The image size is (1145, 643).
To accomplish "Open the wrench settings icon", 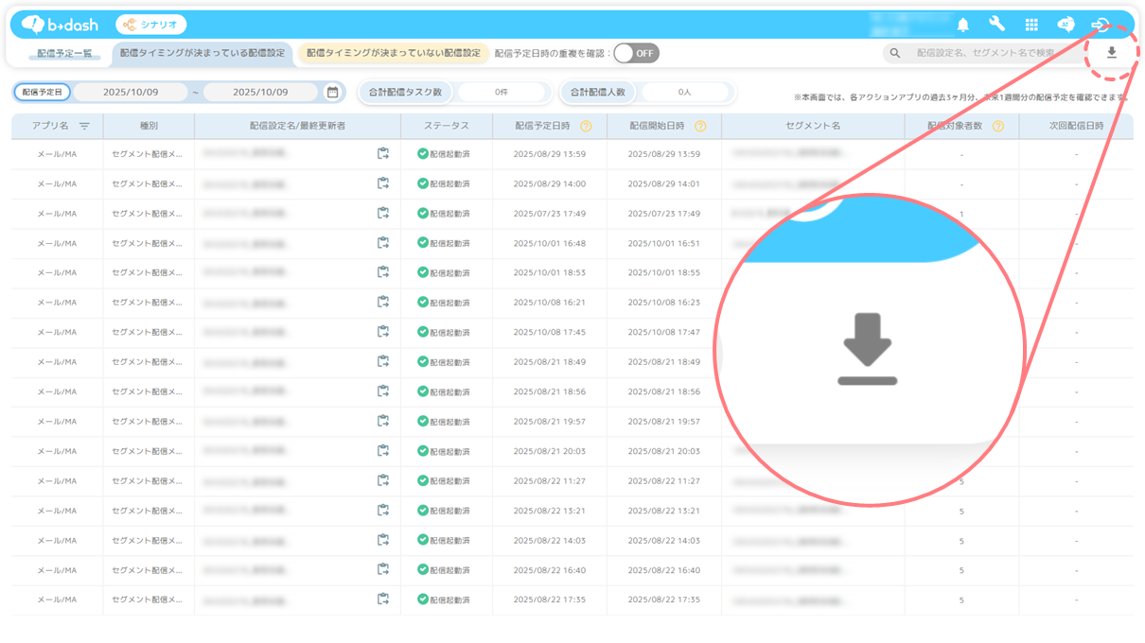I will point(996,25).
